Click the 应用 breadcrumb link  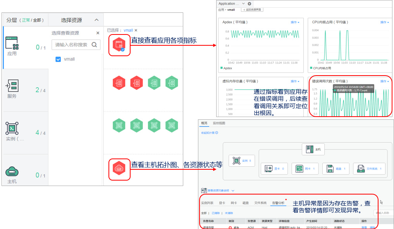(x=221, y=10)
